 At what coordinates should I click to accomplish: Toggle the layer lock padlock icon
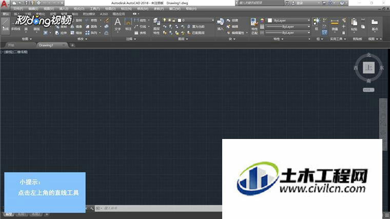[x=174, y=20]
